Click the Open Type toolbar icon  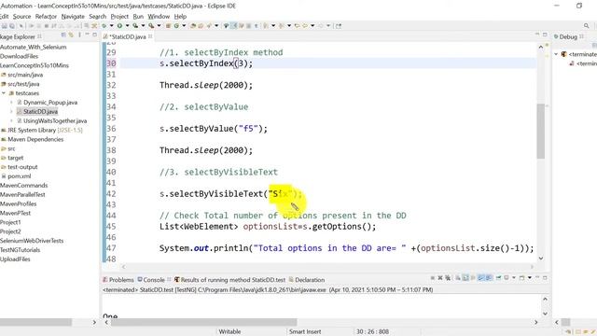(x=193, y=26)
